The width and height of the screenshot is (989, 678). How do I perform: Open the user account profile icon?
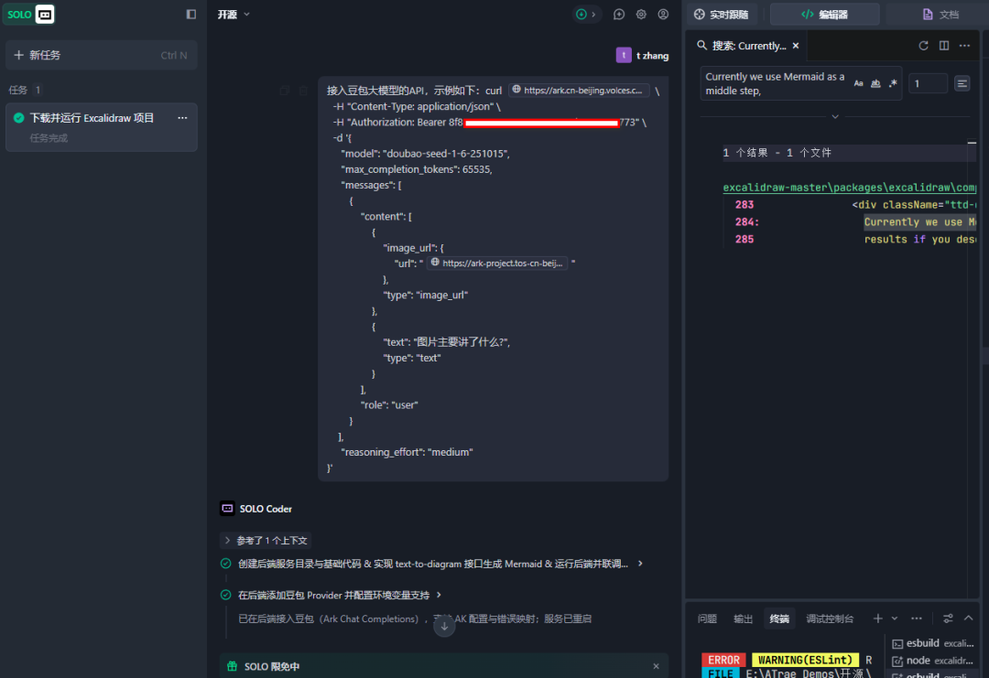pyautogui.click(x=663, y=14)
